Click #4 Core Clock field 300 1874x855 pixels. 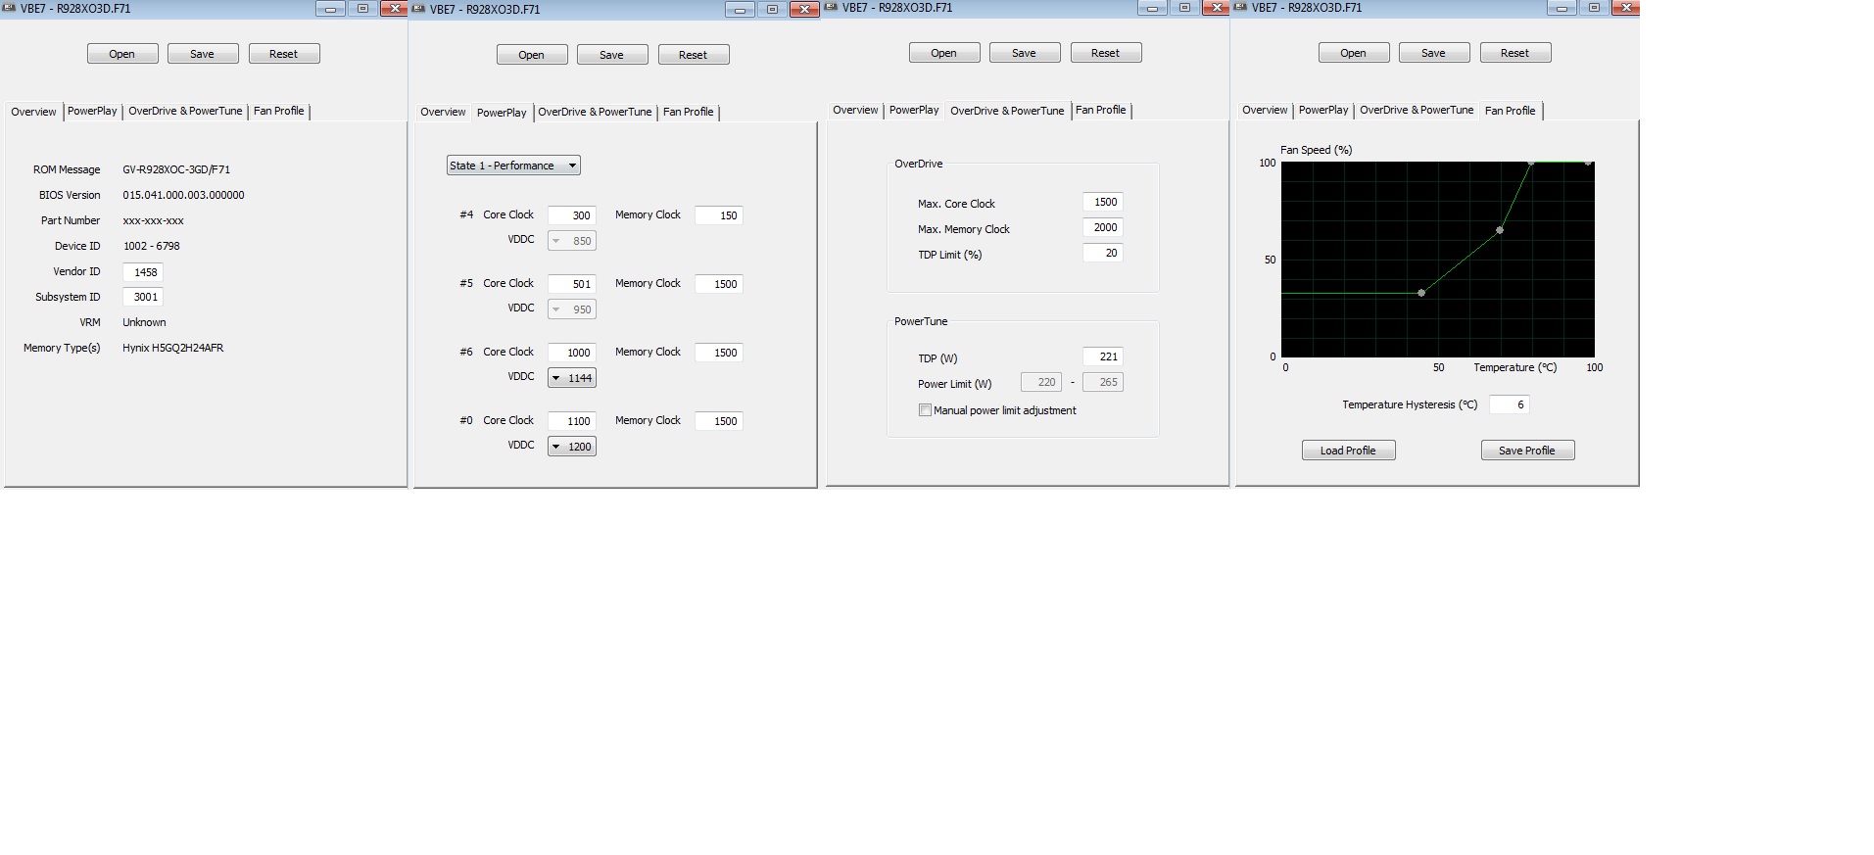click(x=572, y=215)
